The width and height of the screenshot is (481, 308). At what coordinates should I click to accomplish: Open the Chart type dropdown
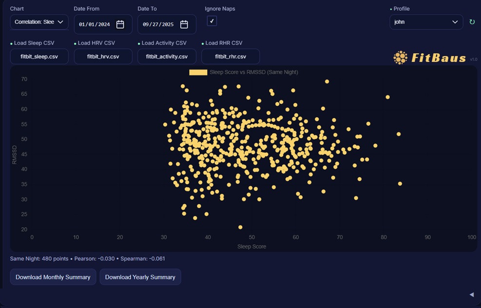click(x=39, y=22)
